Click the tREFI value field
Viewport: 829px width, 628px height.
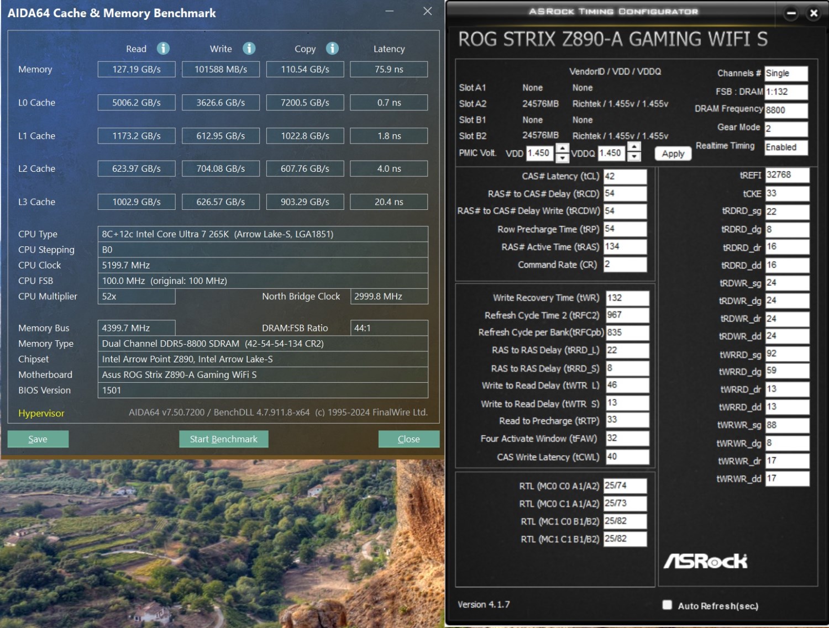[x=787, y=175]
